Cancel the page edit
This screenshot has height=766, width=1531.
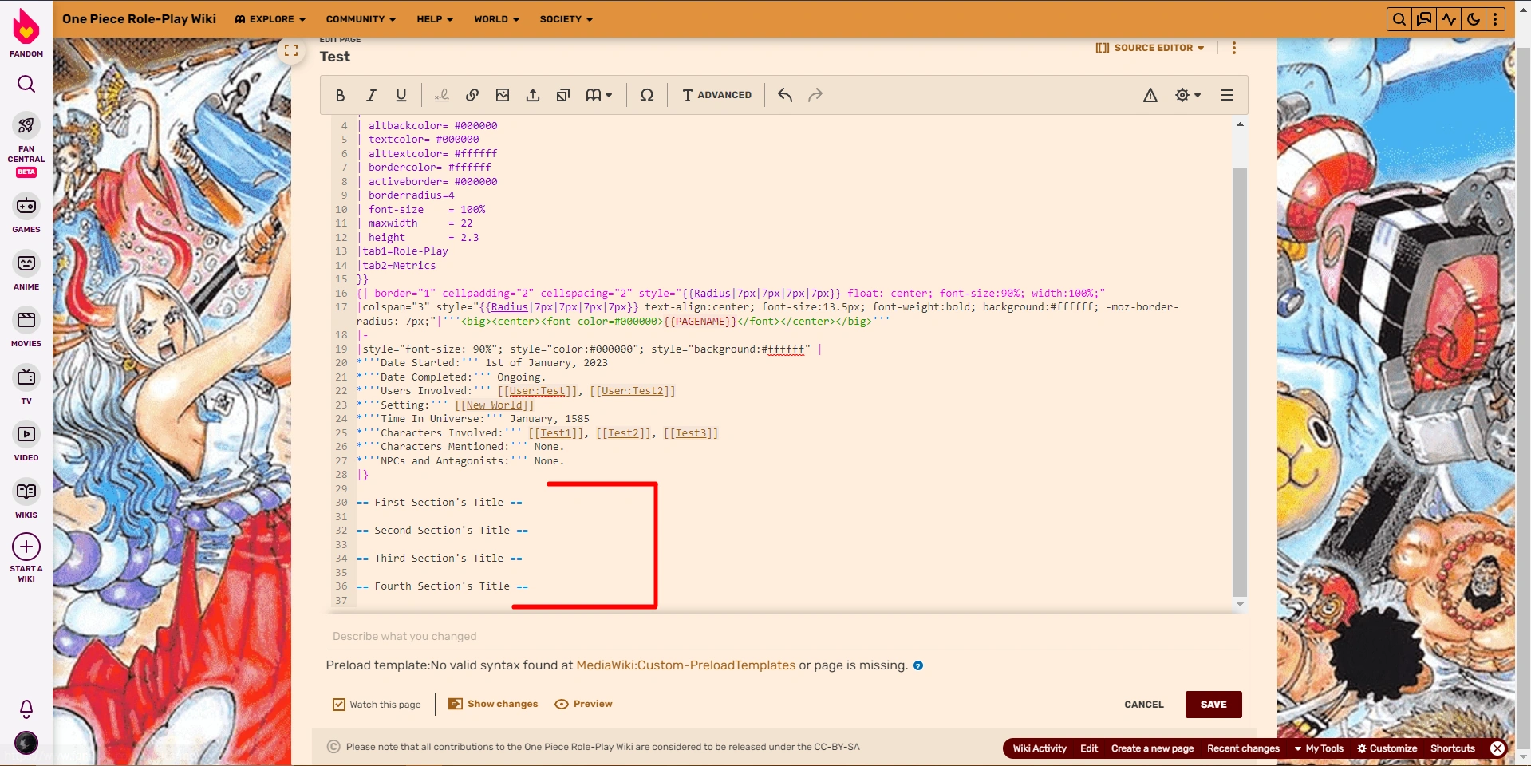[1144, 705]
